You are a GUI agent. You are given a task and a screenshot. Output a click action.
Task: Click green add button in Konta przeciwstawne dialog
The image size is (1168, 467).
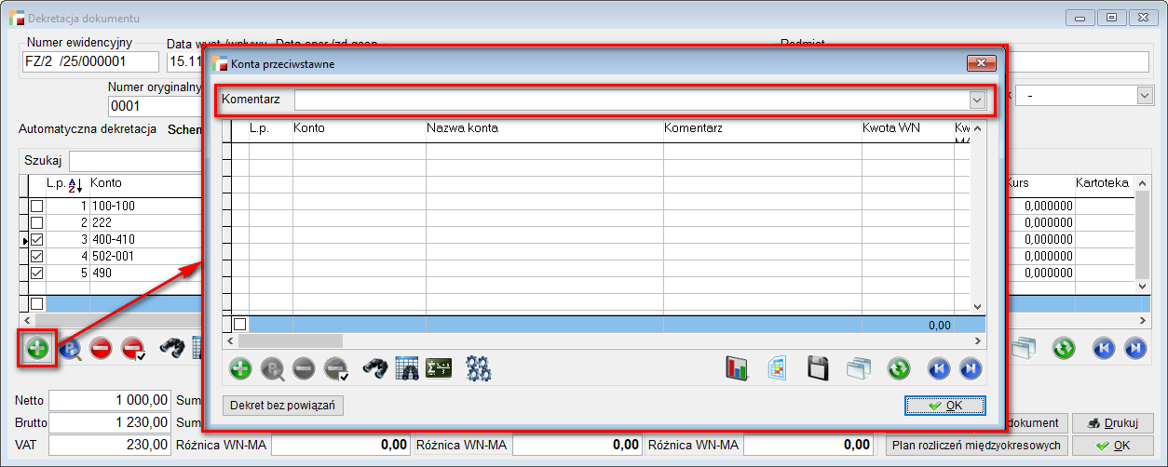pyautogui.click(x=240, y=368)
